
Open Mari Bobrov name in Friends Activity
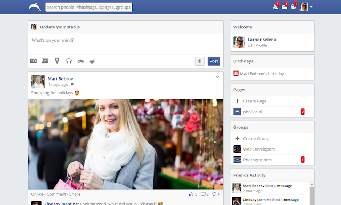tap(254, 186)
